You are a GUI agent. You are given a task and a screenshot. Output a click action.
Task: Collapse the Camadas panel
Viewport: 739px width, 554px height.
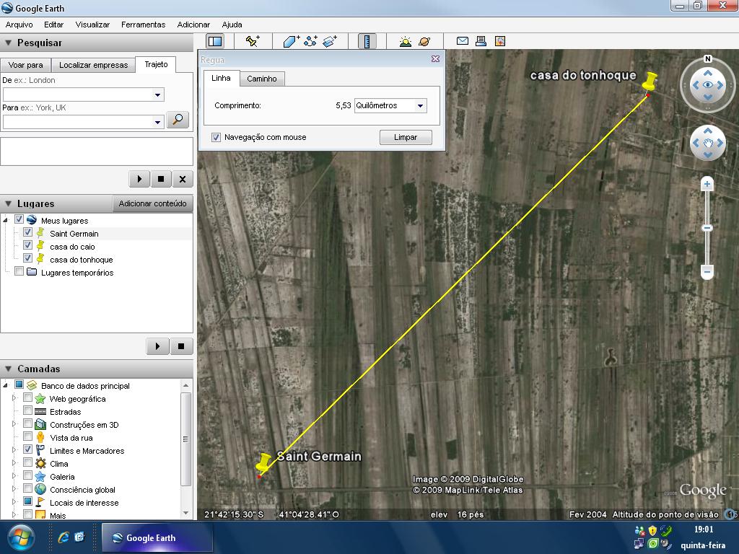[x=8, y=369]
